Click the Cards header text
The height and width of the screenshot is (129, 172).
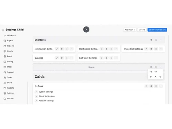tap(40, 77)
